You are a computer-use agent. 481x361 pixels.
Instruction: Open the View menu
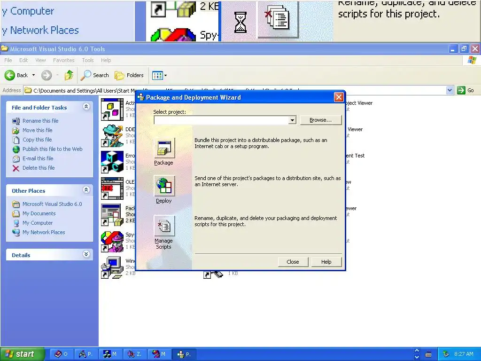click(x=40, y=60)
